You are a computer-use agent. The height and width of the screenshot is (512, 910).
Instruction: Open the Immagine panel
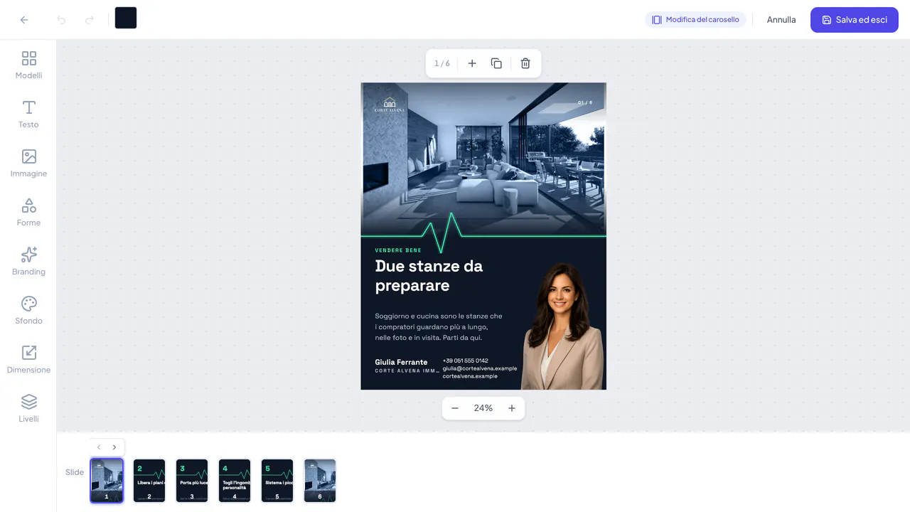tap(28, 163)
